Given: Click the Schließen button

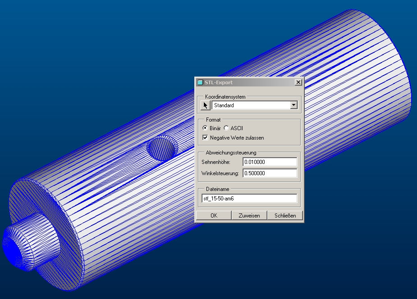Looking at the screenshot, I should click(285, 215).
